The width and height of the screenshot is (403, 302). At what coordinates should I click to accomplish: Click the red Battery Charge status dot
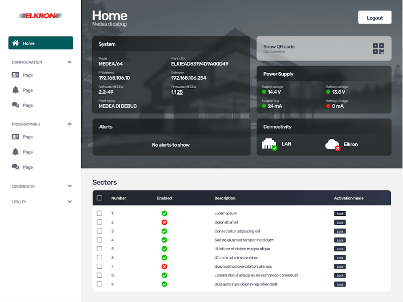tap(328, 106)
